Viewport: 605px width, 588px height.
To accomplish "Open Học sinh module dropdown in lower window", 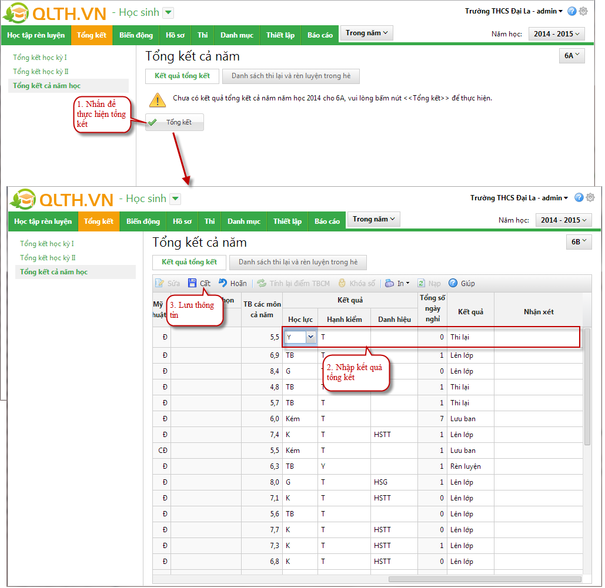I will pos(176,199).
